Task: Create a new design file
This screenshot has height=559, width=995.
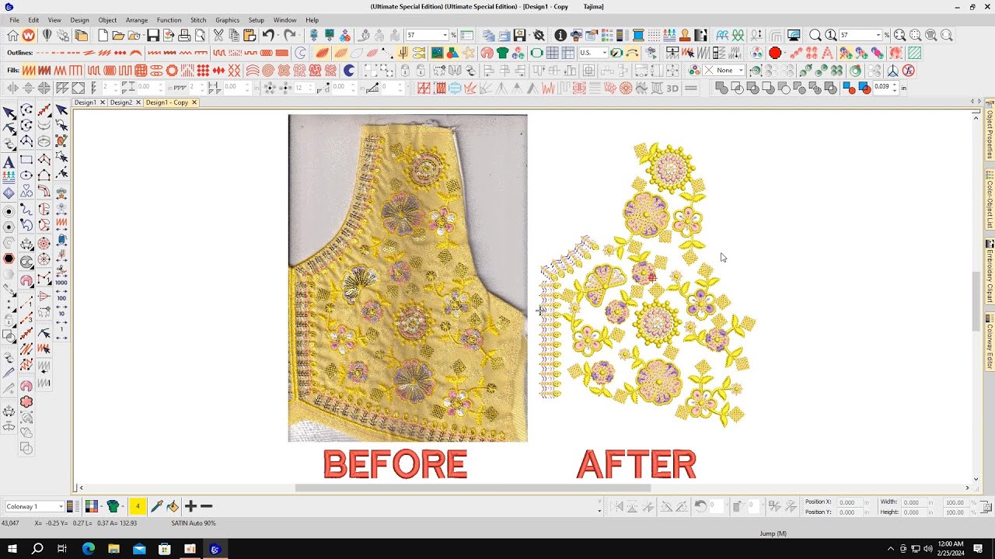Action: pyautogui.click(x=103, y=35)
